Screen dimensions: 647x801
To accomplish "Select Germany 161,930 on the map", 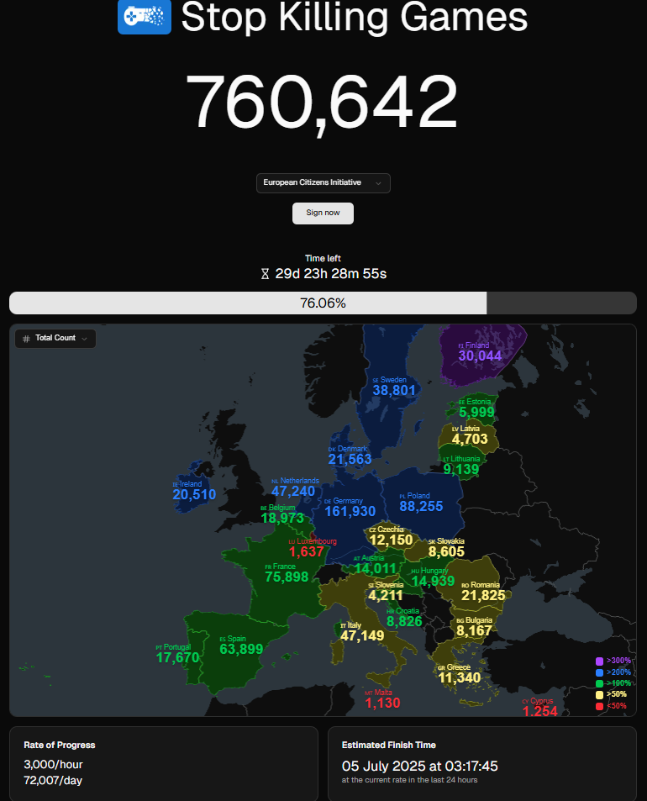I will point(350,507).
